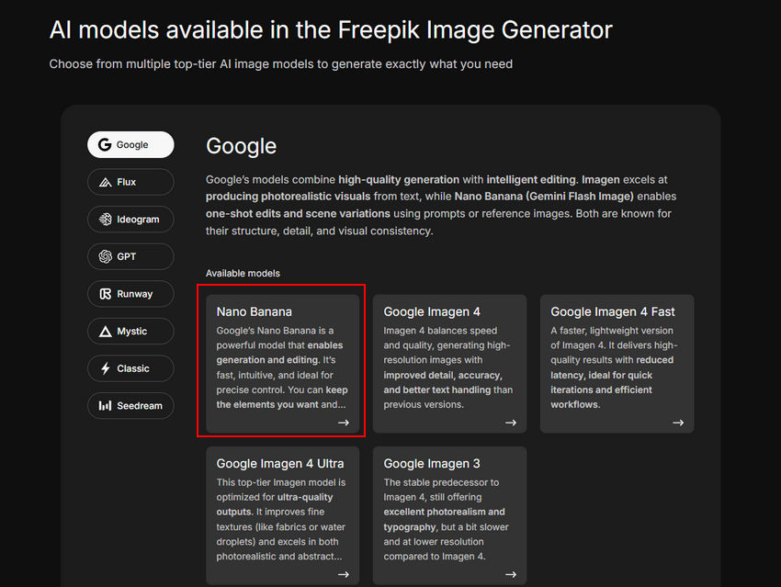Click the Mystic triangle icon
781x587 pixels.
coord(105,332)
